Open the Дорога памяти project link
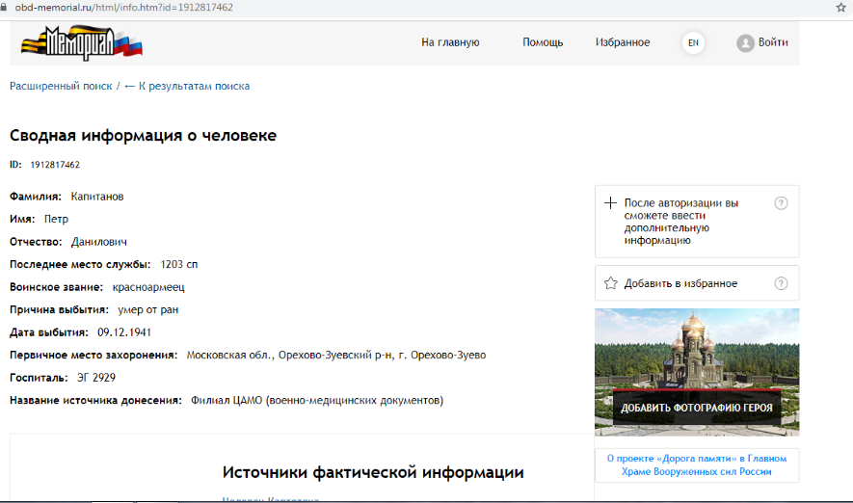 (697, 464)
